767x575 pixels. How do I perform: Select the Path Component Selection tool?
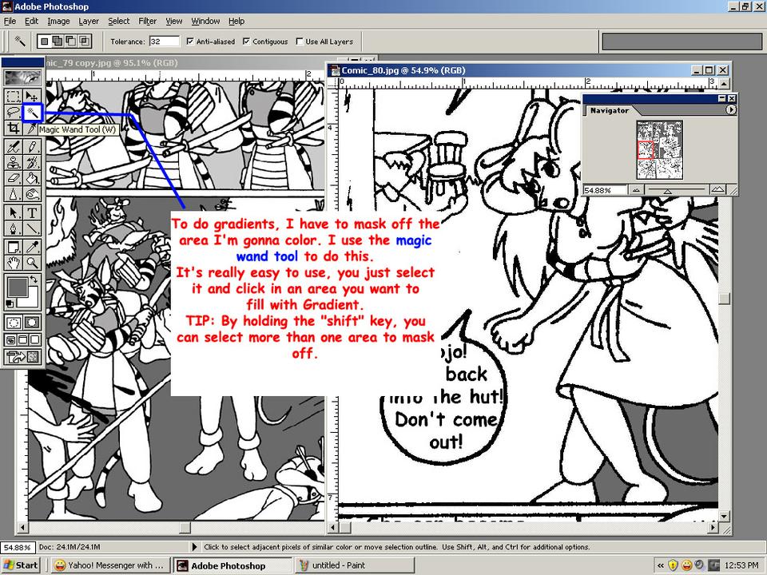[x=14, y=212]
